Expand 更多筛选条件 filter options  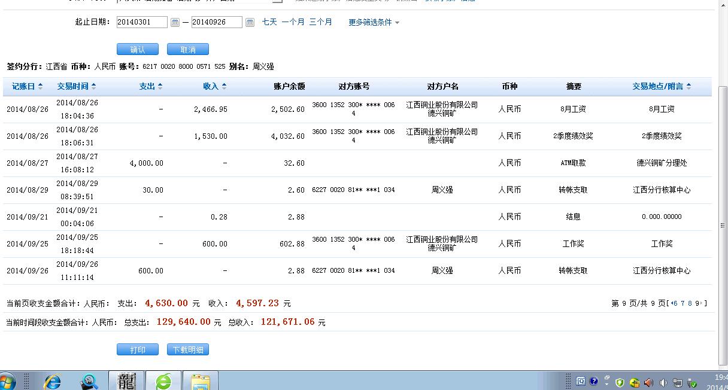click(x=374, y=22)
